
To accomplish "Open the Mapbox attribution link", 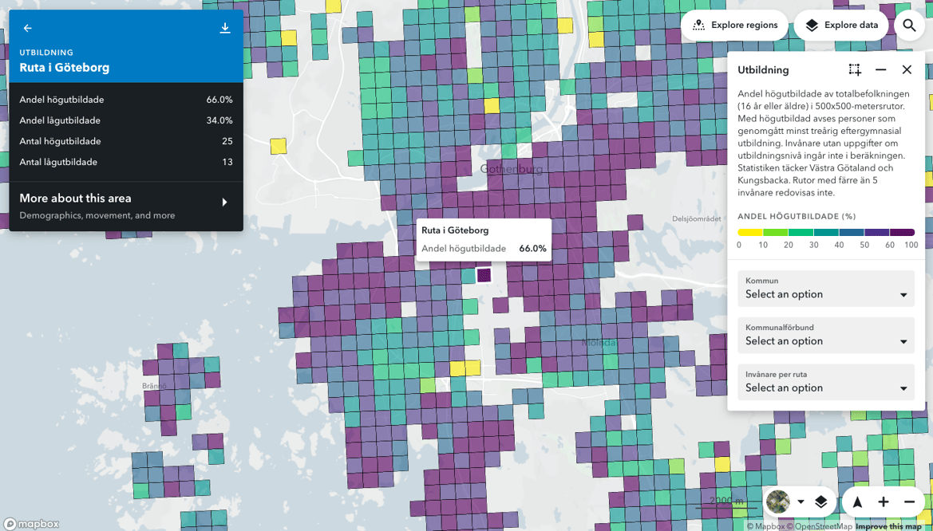I will coord(766,526).
